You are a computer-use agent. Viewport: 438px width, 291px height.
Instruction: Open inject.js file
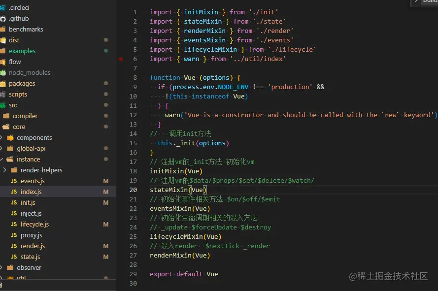(x=31, y=214)
